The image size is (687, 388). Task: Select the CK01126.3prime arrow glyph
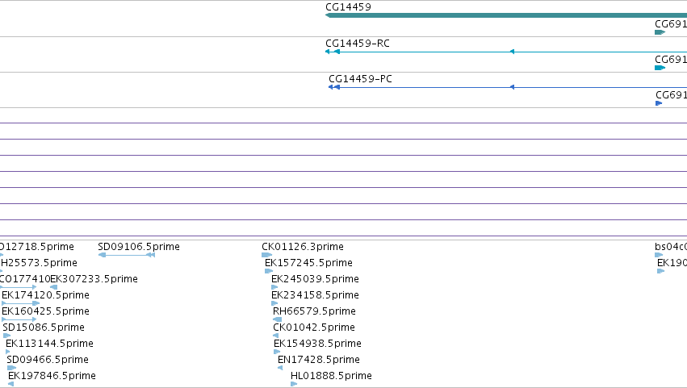(x=267, y=255)
